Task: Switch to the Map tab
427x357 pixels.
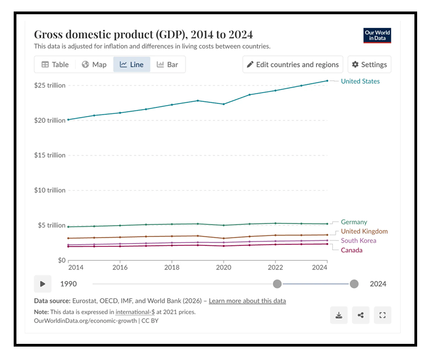Action: (x=94, y=65)
